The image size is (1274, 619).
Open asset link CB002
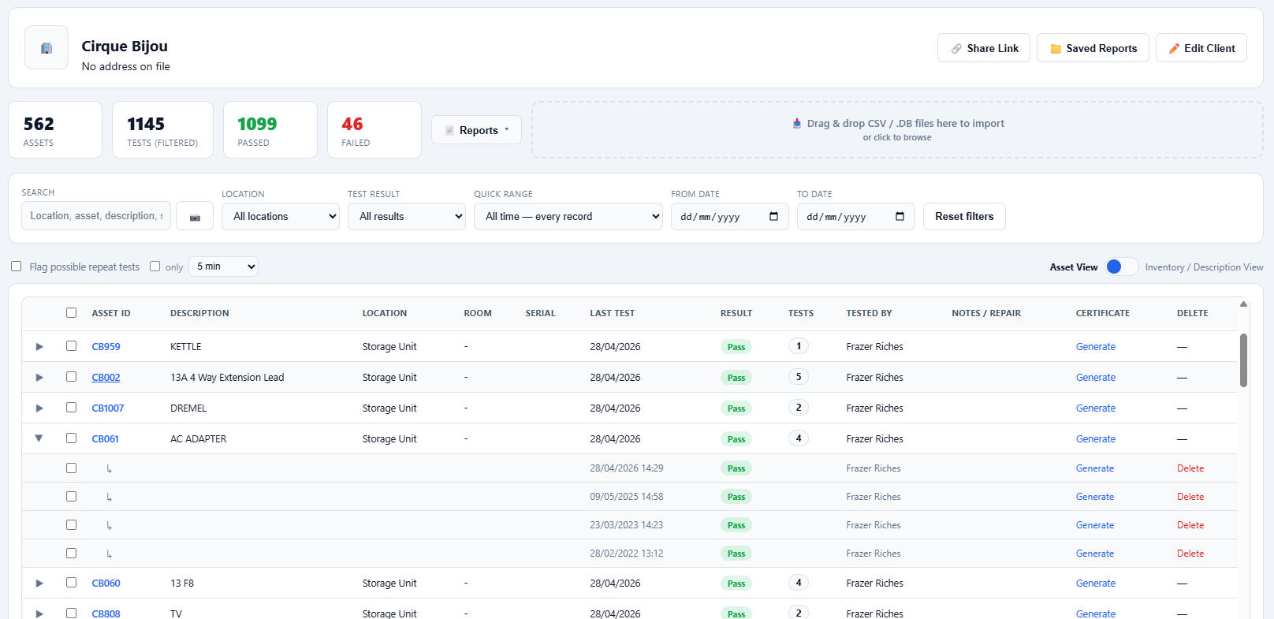tap(106, 378)
